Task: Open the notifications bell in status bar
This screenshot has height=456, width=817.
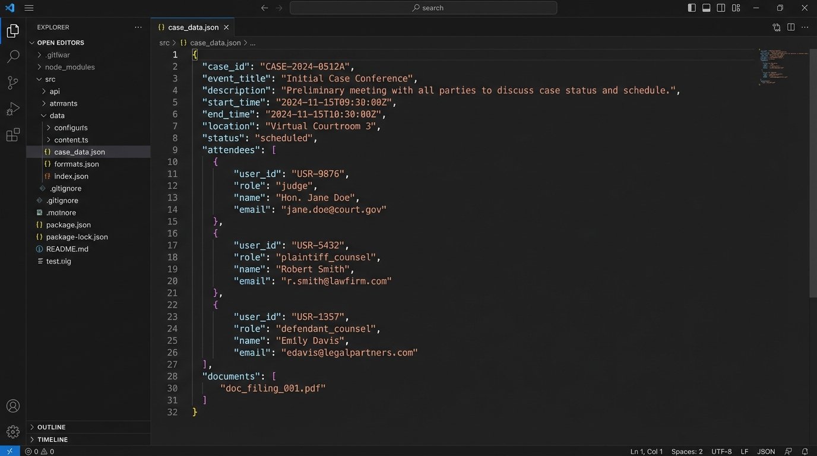Action: pyautogui.click(x=805, y=451)
